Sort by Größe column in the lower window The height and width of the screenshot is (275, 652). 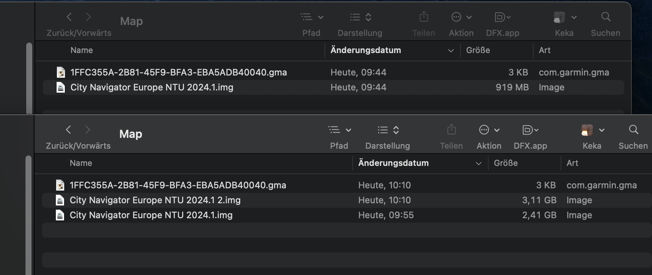tap(505, 163)
